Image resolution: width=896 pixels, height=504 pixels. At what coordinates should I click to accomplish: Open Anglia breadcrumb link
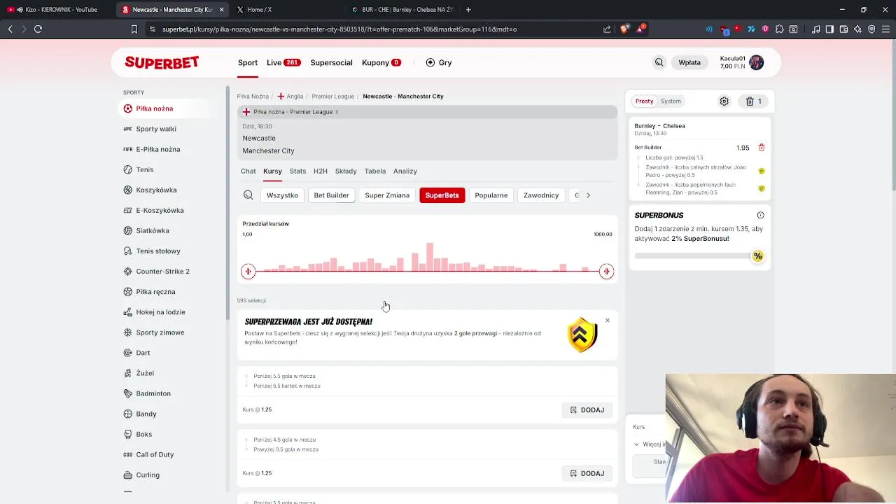(x=290, y=97)
